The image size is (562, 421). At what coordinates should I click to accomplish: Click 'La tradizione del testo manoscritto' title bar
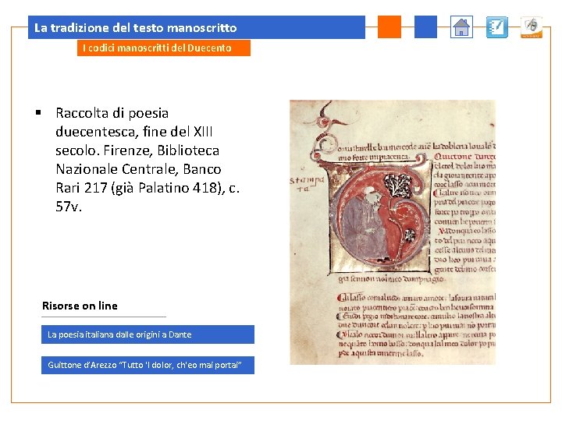click(x=197, y=27)
